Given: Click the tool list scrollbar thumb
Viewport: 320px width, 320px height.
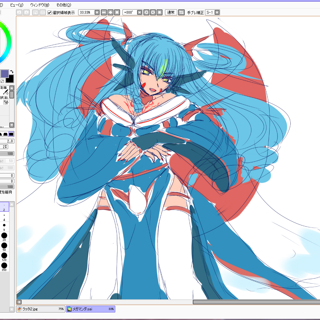Looking at the screenshot, I should pos(12,95).
